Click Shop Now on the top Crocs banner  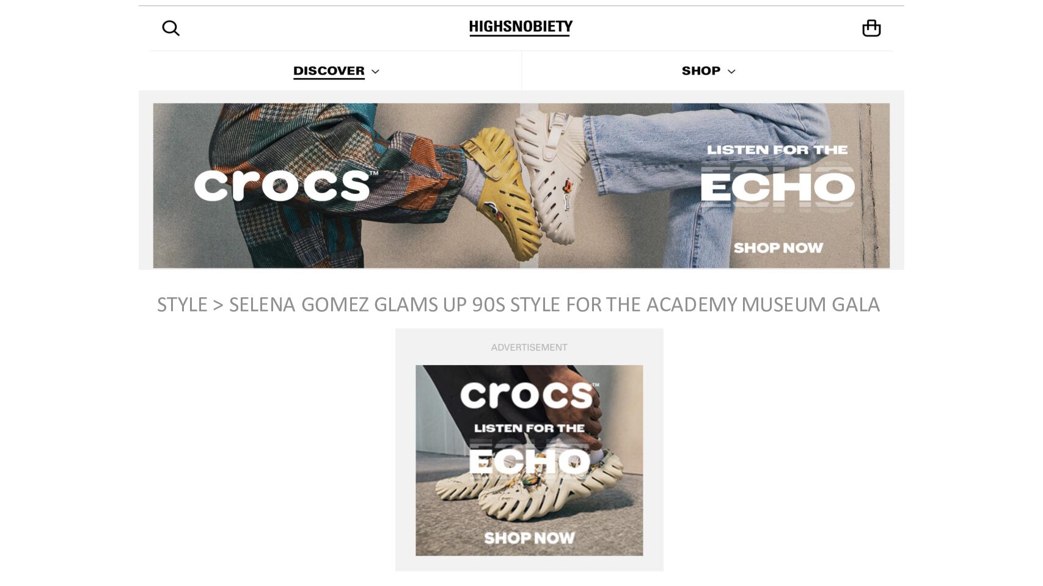click(x=778, y=248)
